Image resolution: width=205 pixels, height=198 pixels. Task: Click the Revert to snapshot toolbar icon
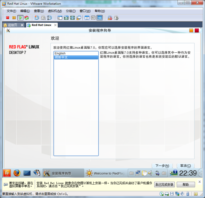tap(43, 18)
